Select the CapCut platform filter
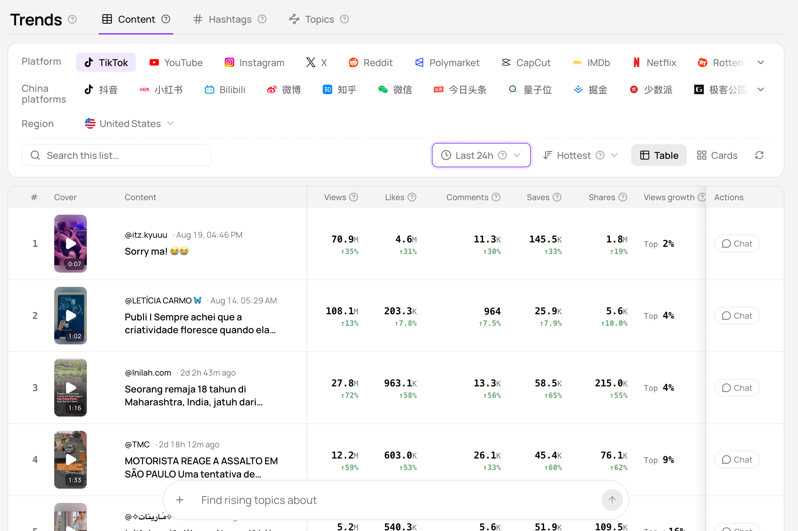This screenshot has width=798, height=531. pyautogui.click(x=526, y=63)
